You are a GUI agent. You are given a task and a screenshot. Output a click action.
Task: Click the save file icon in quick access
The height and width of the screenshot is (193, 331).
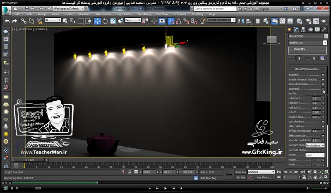[27, 9]
